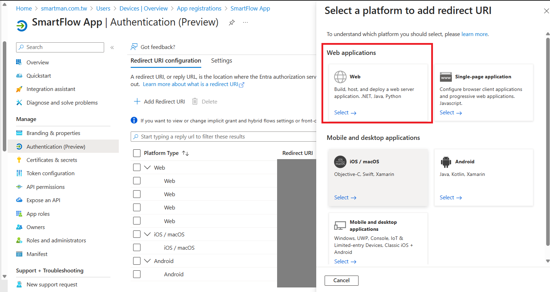
Task: Click the reply url filter field
Action: (x=224, y=136)
